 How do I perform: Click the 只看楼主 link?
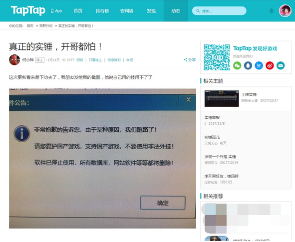(95, 60)
